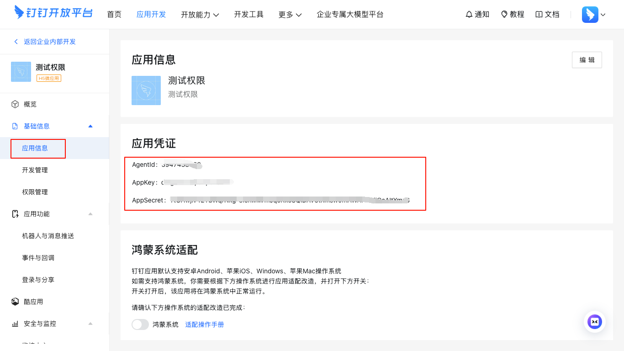The width and height of the screenshot is (624, 351).
Task: Click the large app icon under 应用信息
Action: [146, 90]
